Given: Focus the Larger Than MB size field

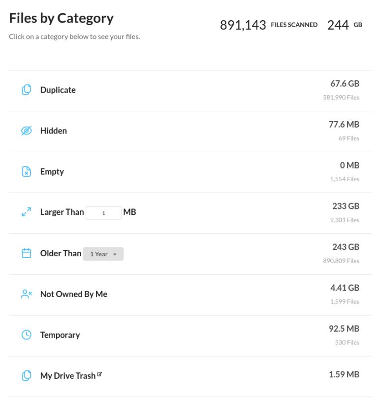Looking at the screenshot, I should [103, 213].
